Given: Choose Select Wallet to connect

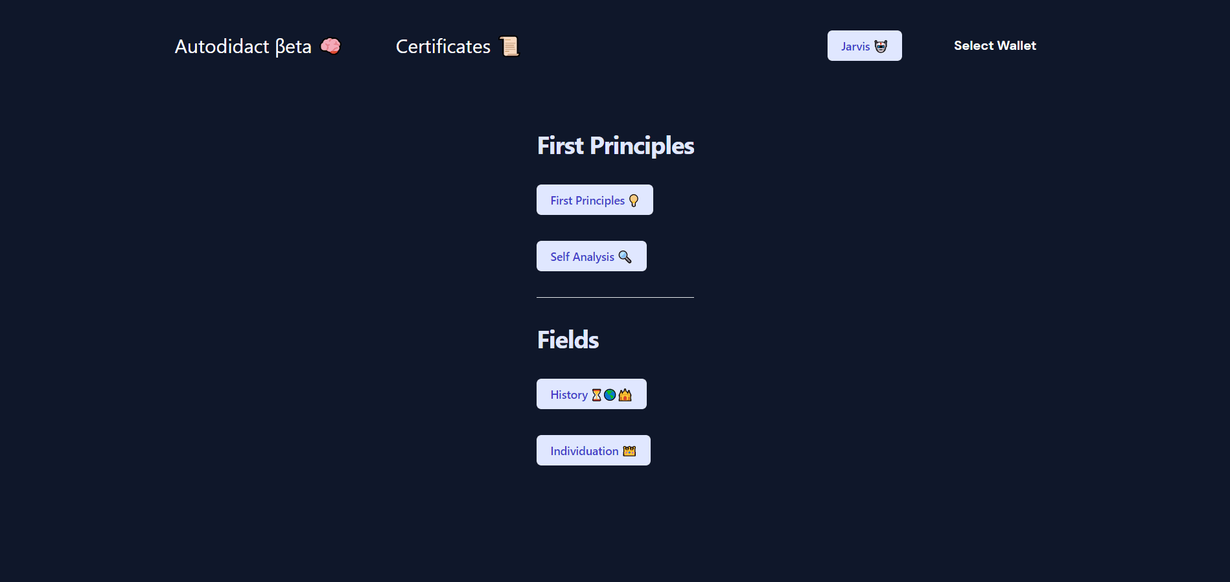Looking at the screenshot, I should pos(995,46).
